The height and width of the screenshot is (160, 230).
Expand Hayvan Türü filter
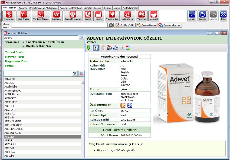click(14, 57)
